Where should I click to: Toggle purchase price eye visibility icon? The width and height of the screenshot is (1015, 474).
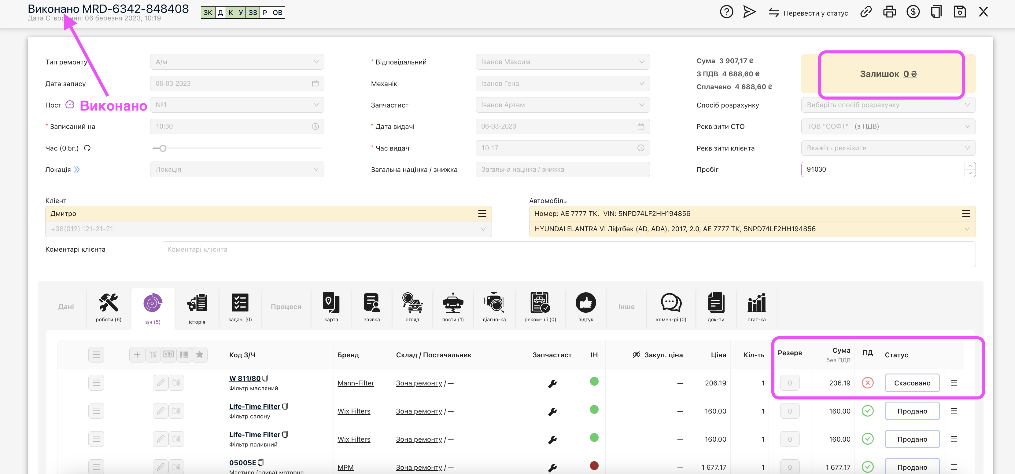tap(636, 355)
